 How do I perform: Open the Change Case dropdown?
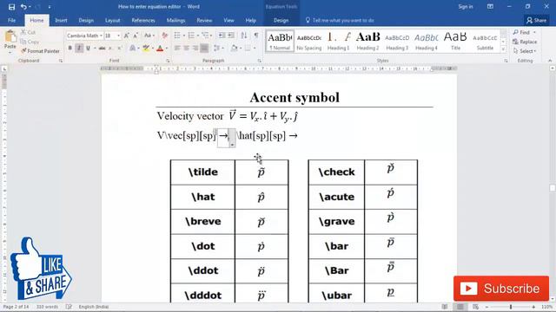coord(149,36)
